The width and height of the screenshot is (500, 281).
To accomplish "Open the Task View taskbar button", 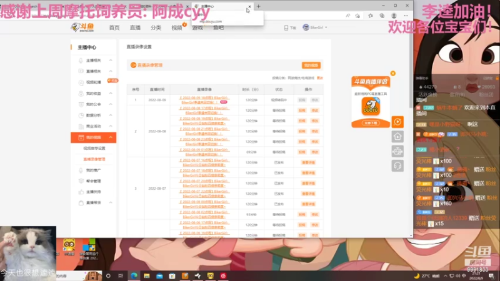I will (121, 276).
